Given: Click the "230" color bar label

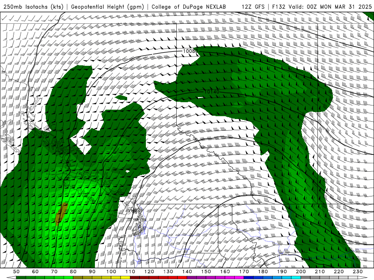Looking at the screenshot, I should click(x=358, y=272).
